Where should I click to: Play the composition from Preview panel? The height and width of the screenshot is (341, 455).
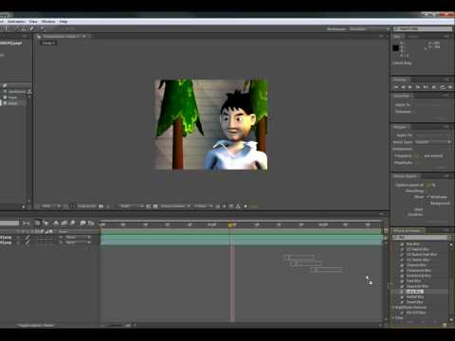[x=410, y=87]
